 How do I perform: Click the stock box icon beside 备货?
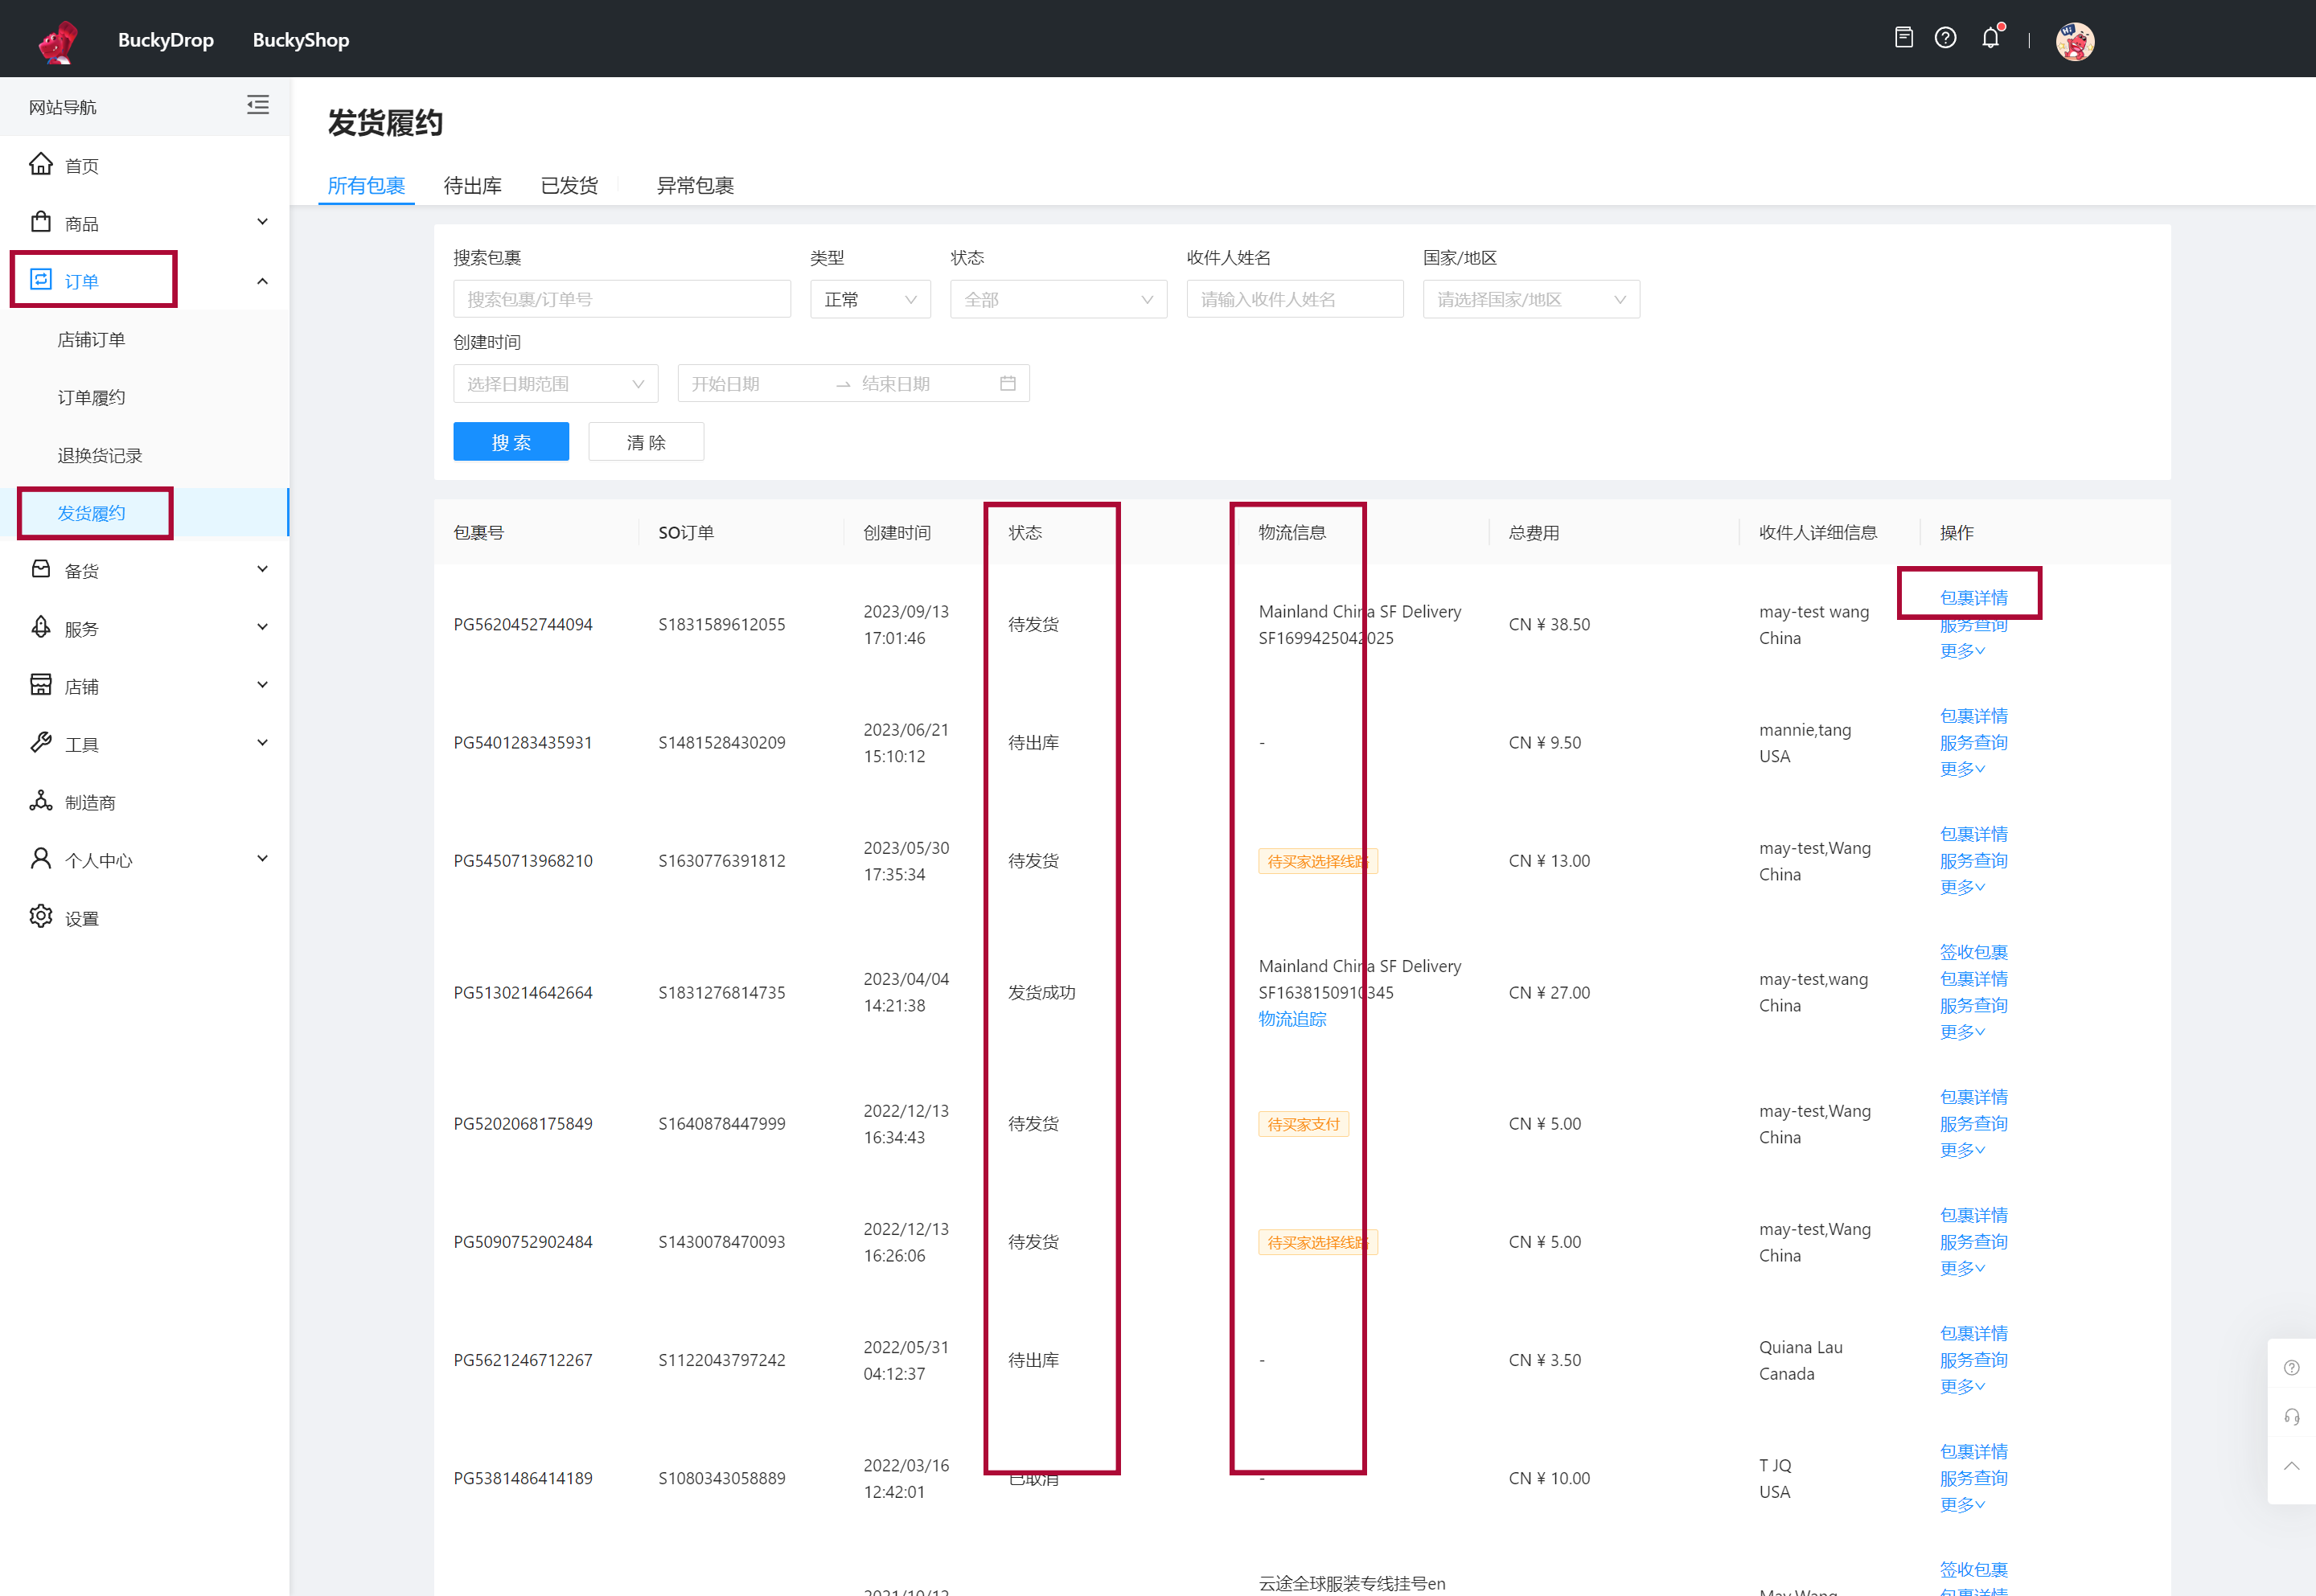click(x=41, y=569)
